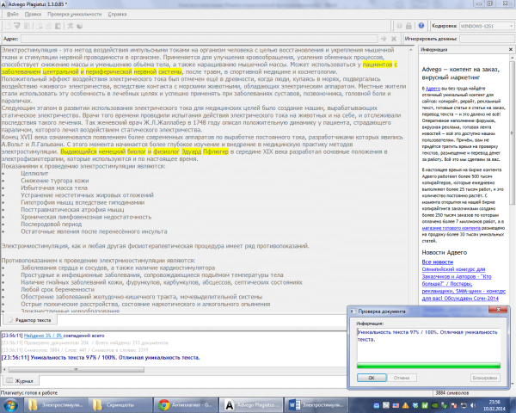Screen dimensions: 516x413
Task: Click the stop X beside address field
Action: coord(394,39)
